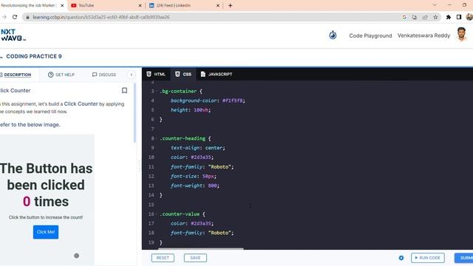
Task: Click the 'text-align: center;' code line
Action: click(198, 148)
